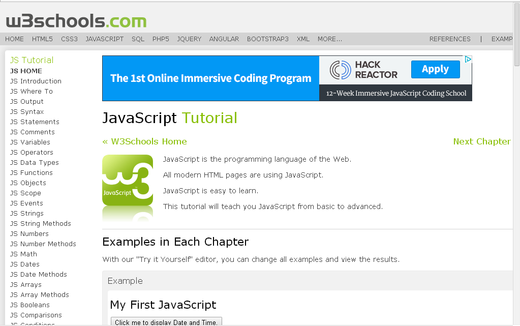Image resolution: width=520 pixels, height=326 pixels.
Task: Select JS Comparisons in the sidebar
Action: pos(36,315)
